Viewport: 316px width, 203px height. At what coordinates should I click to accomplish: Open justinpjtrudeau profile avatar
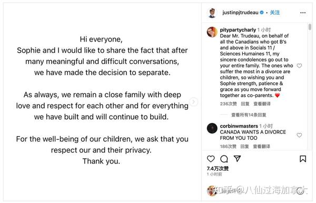pyautogui.click(x=212, y=13)
